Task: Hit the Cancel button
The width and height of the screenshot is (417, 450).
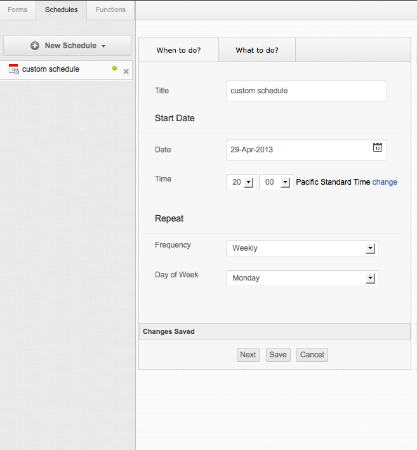Action: 312,355
